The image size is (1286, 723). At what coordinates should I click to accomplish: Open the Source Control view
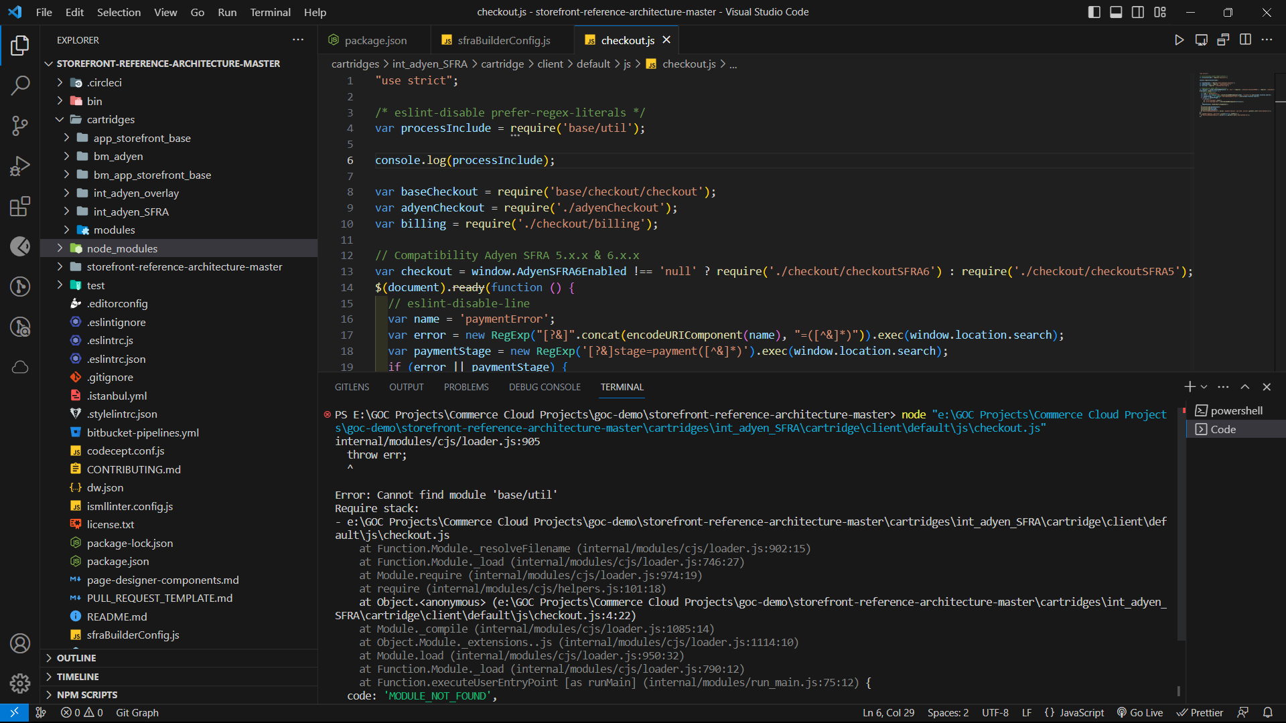(x=20, y=126)
